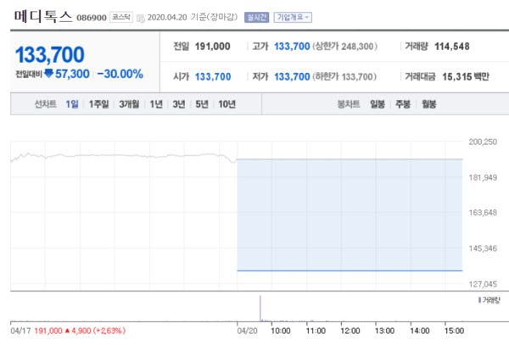Select the 10년 chart range
509x345 pixels.
227,104
